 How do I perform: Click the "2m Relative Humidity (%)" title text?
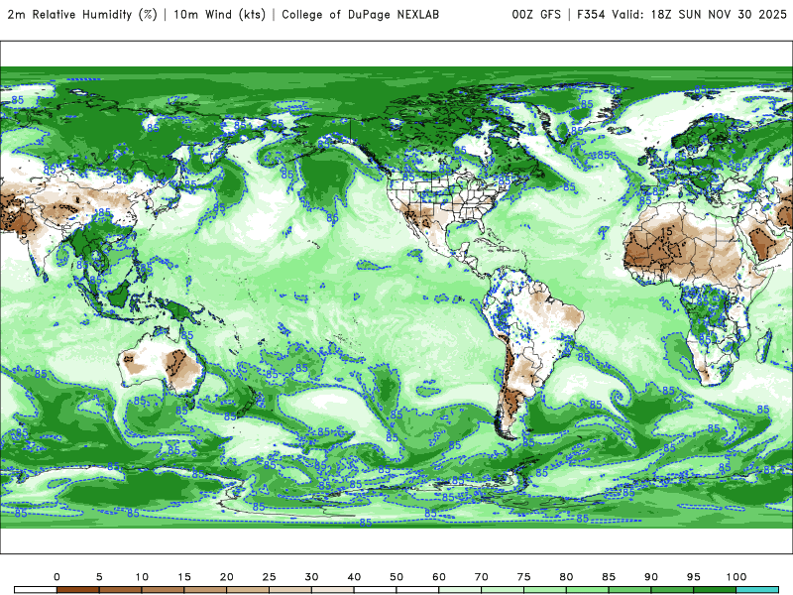tap(82, 15)
